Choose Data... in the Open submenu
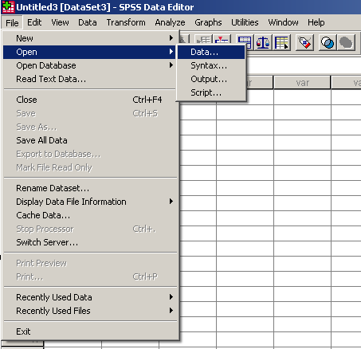Screen dimensions: 361x349 [x=211, y=52]
